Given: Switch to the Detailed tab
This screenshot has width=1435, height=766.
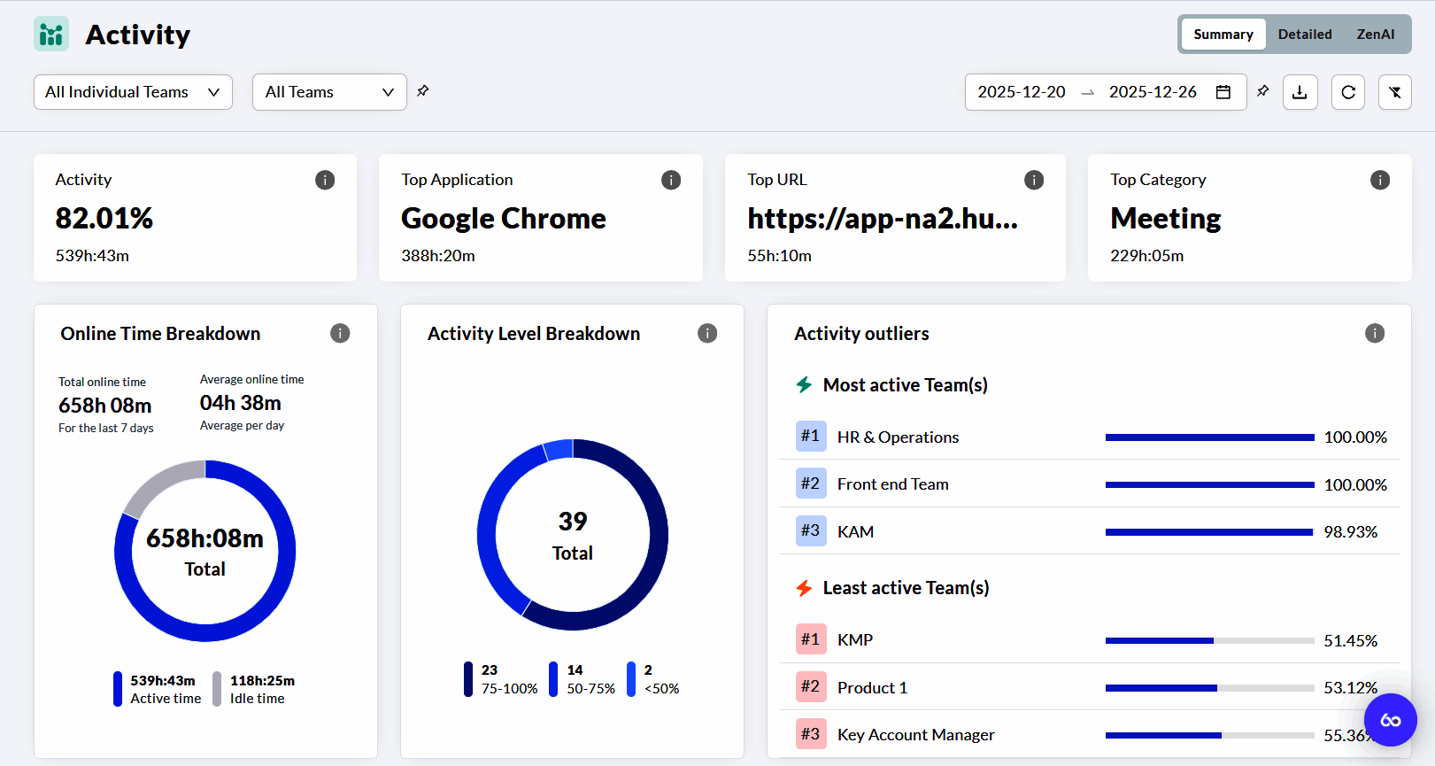Looking at the screenshot, I should pyautogui.click(x=1305, y=35).
